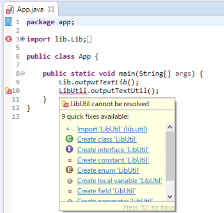Click the import arrow icon in quick fixes
Viewport: 224px width, 213px height.
click(x=70, y=129)
